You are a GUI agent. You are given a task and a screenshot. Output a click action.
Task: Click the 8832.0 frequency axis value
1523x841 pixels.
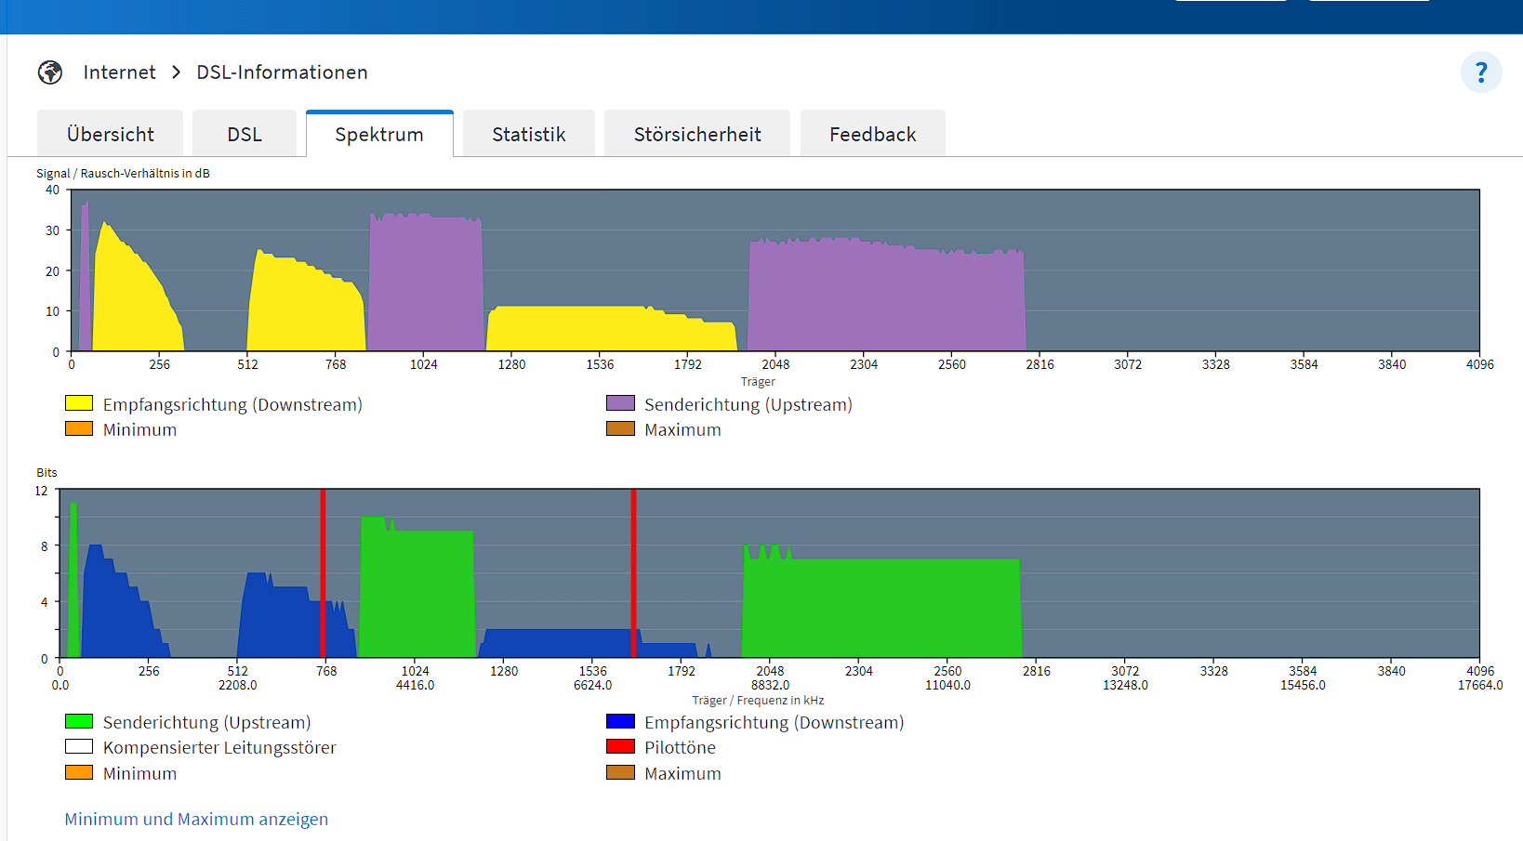pyautogui.click(x=770, y=685)
